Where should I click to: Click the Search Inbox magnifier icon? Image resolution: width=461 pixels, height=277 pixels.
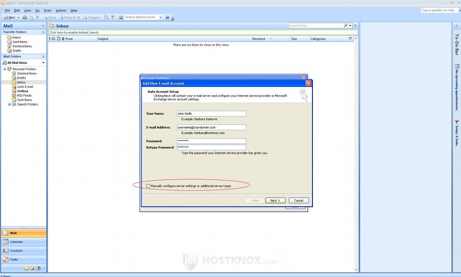point(346,25)
